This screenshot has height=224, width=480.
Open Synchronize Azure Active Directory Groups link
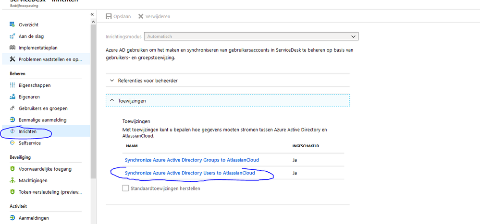(x=192, y=160)
